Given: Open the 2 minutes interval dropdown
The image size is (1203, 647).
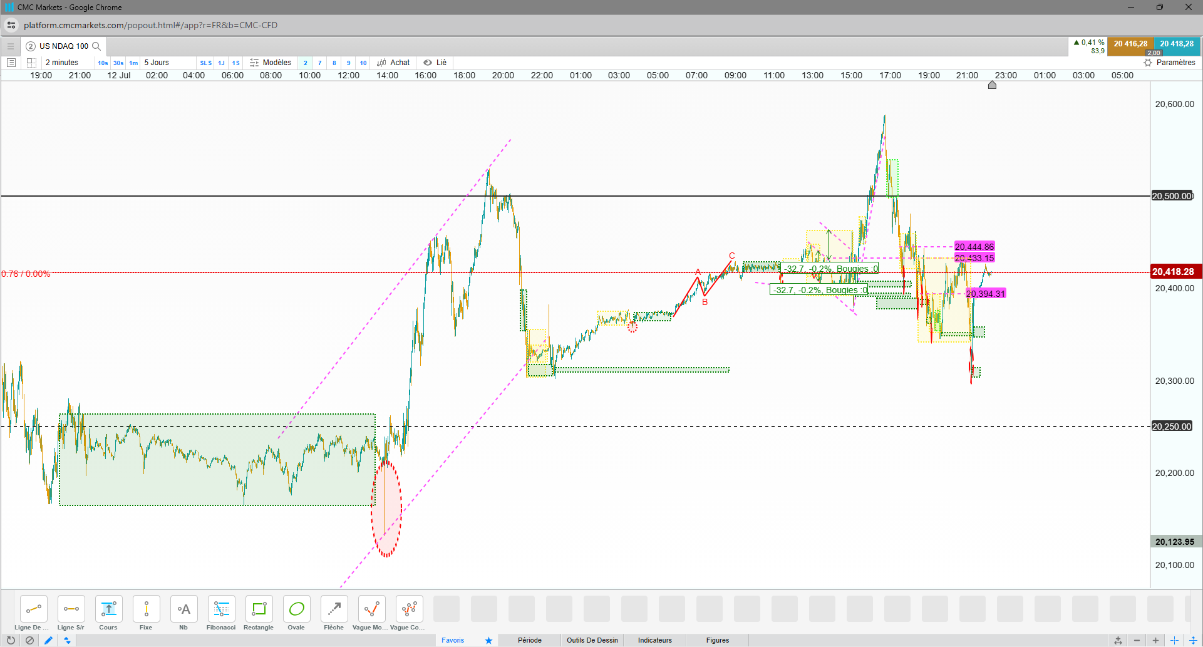Looking at the screenshot, I should coord(62,63).
